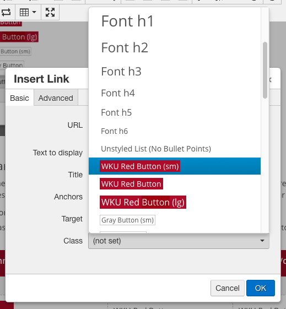286x309 pixels.
Task: Close the Insert Link dialog
Action: pyautogui.click(x=271, y=80)
